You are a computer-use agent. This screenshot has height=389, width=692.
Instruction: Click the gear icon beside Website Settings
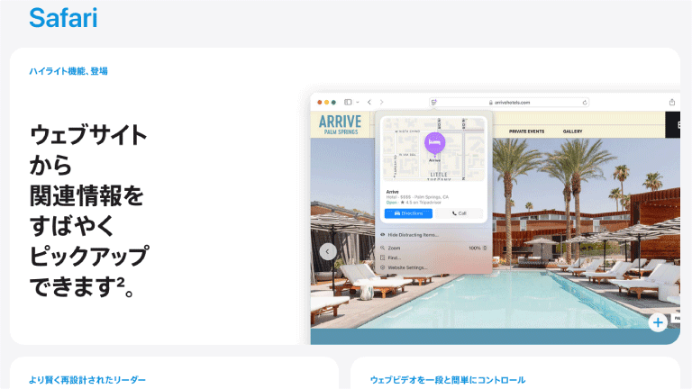[383, 267]
